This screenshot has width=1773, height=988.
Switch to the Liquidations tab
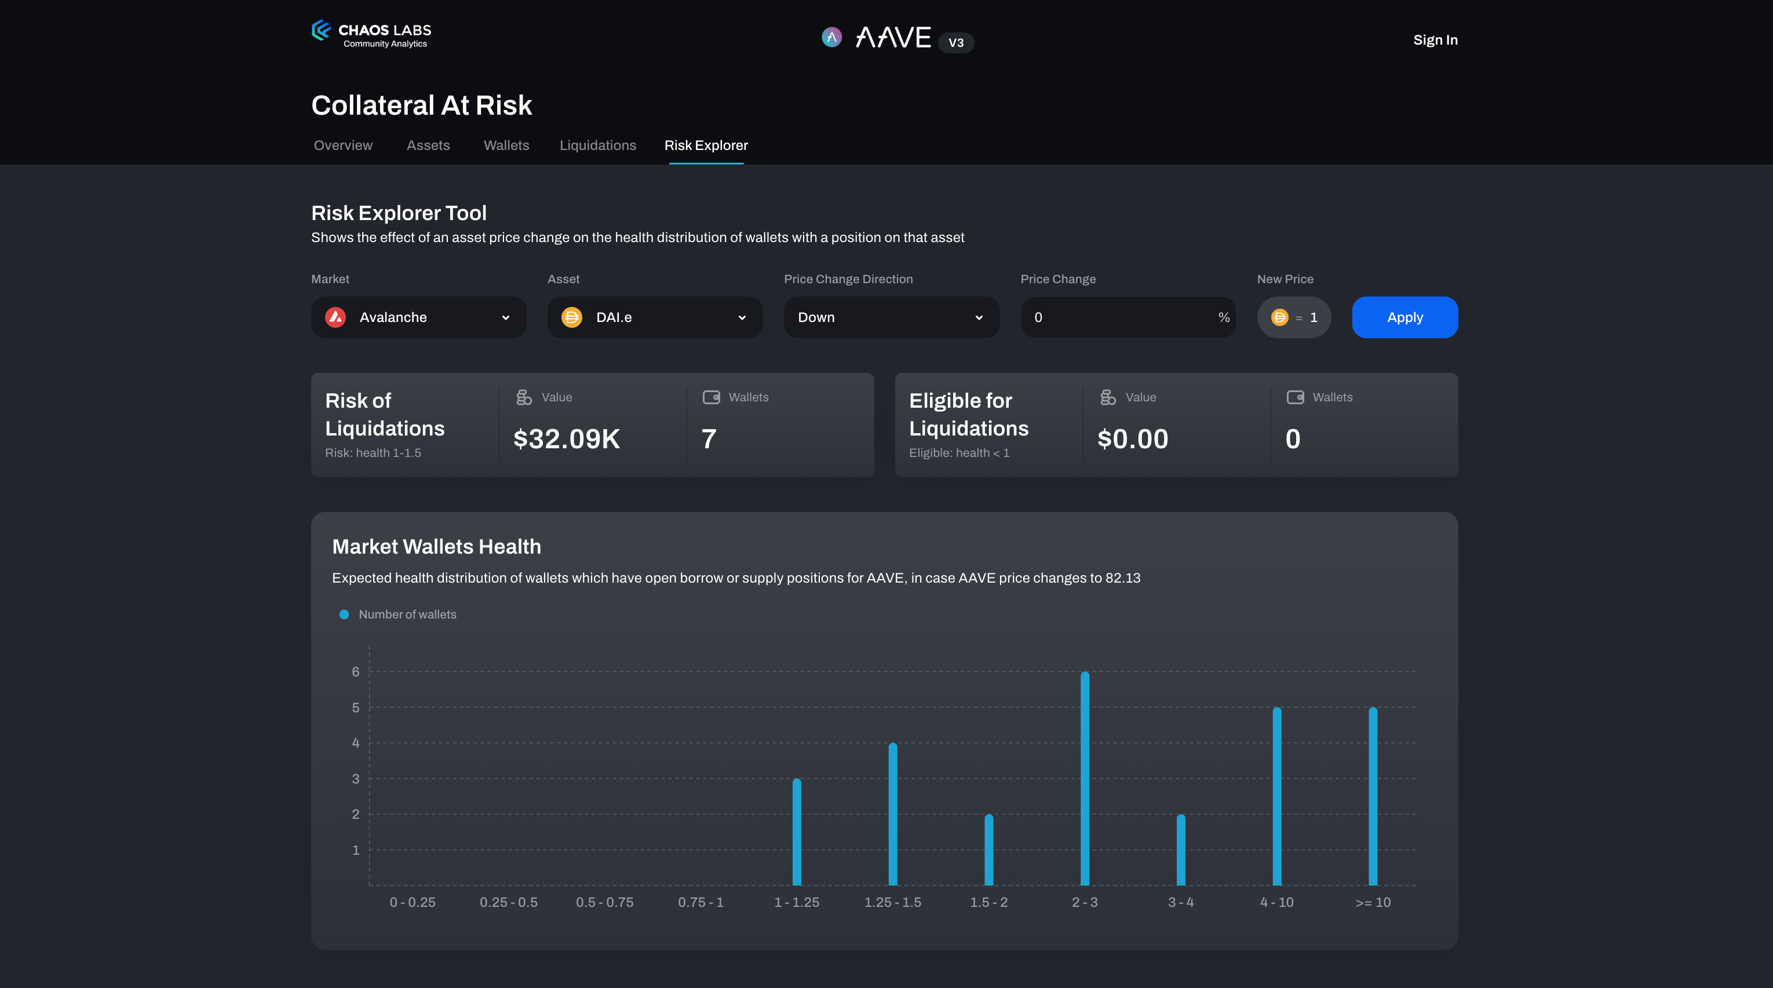click(x=597, y=145)
